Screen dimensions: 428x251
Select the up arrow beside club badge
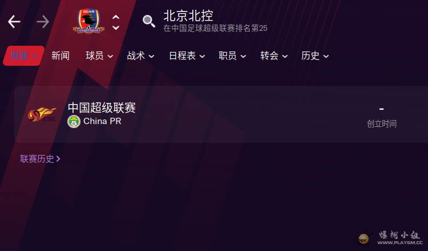point(116,17)
